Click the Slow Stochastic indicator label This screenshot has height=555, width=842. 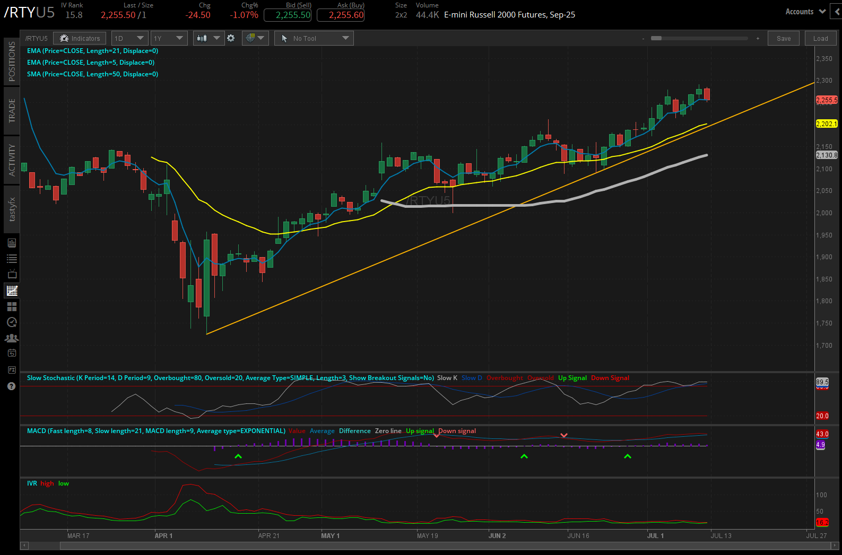tap(230, 378)
